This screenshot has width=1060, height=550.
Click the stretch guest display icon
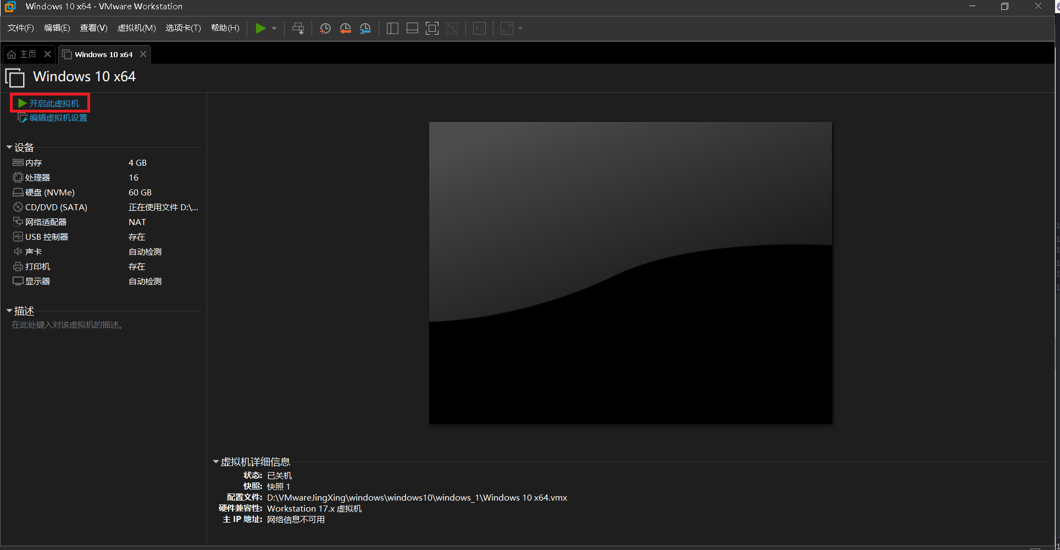[x=507, y=29]
